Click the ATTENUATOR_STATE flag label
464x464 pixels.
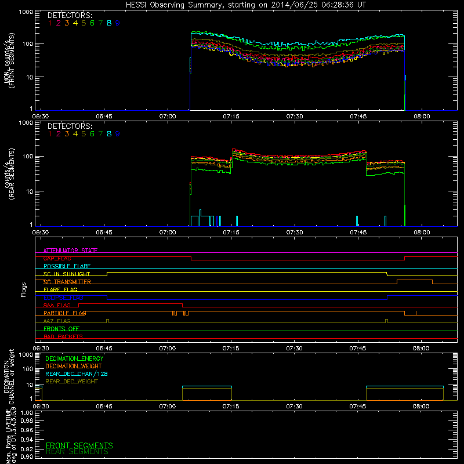[70, 251]
